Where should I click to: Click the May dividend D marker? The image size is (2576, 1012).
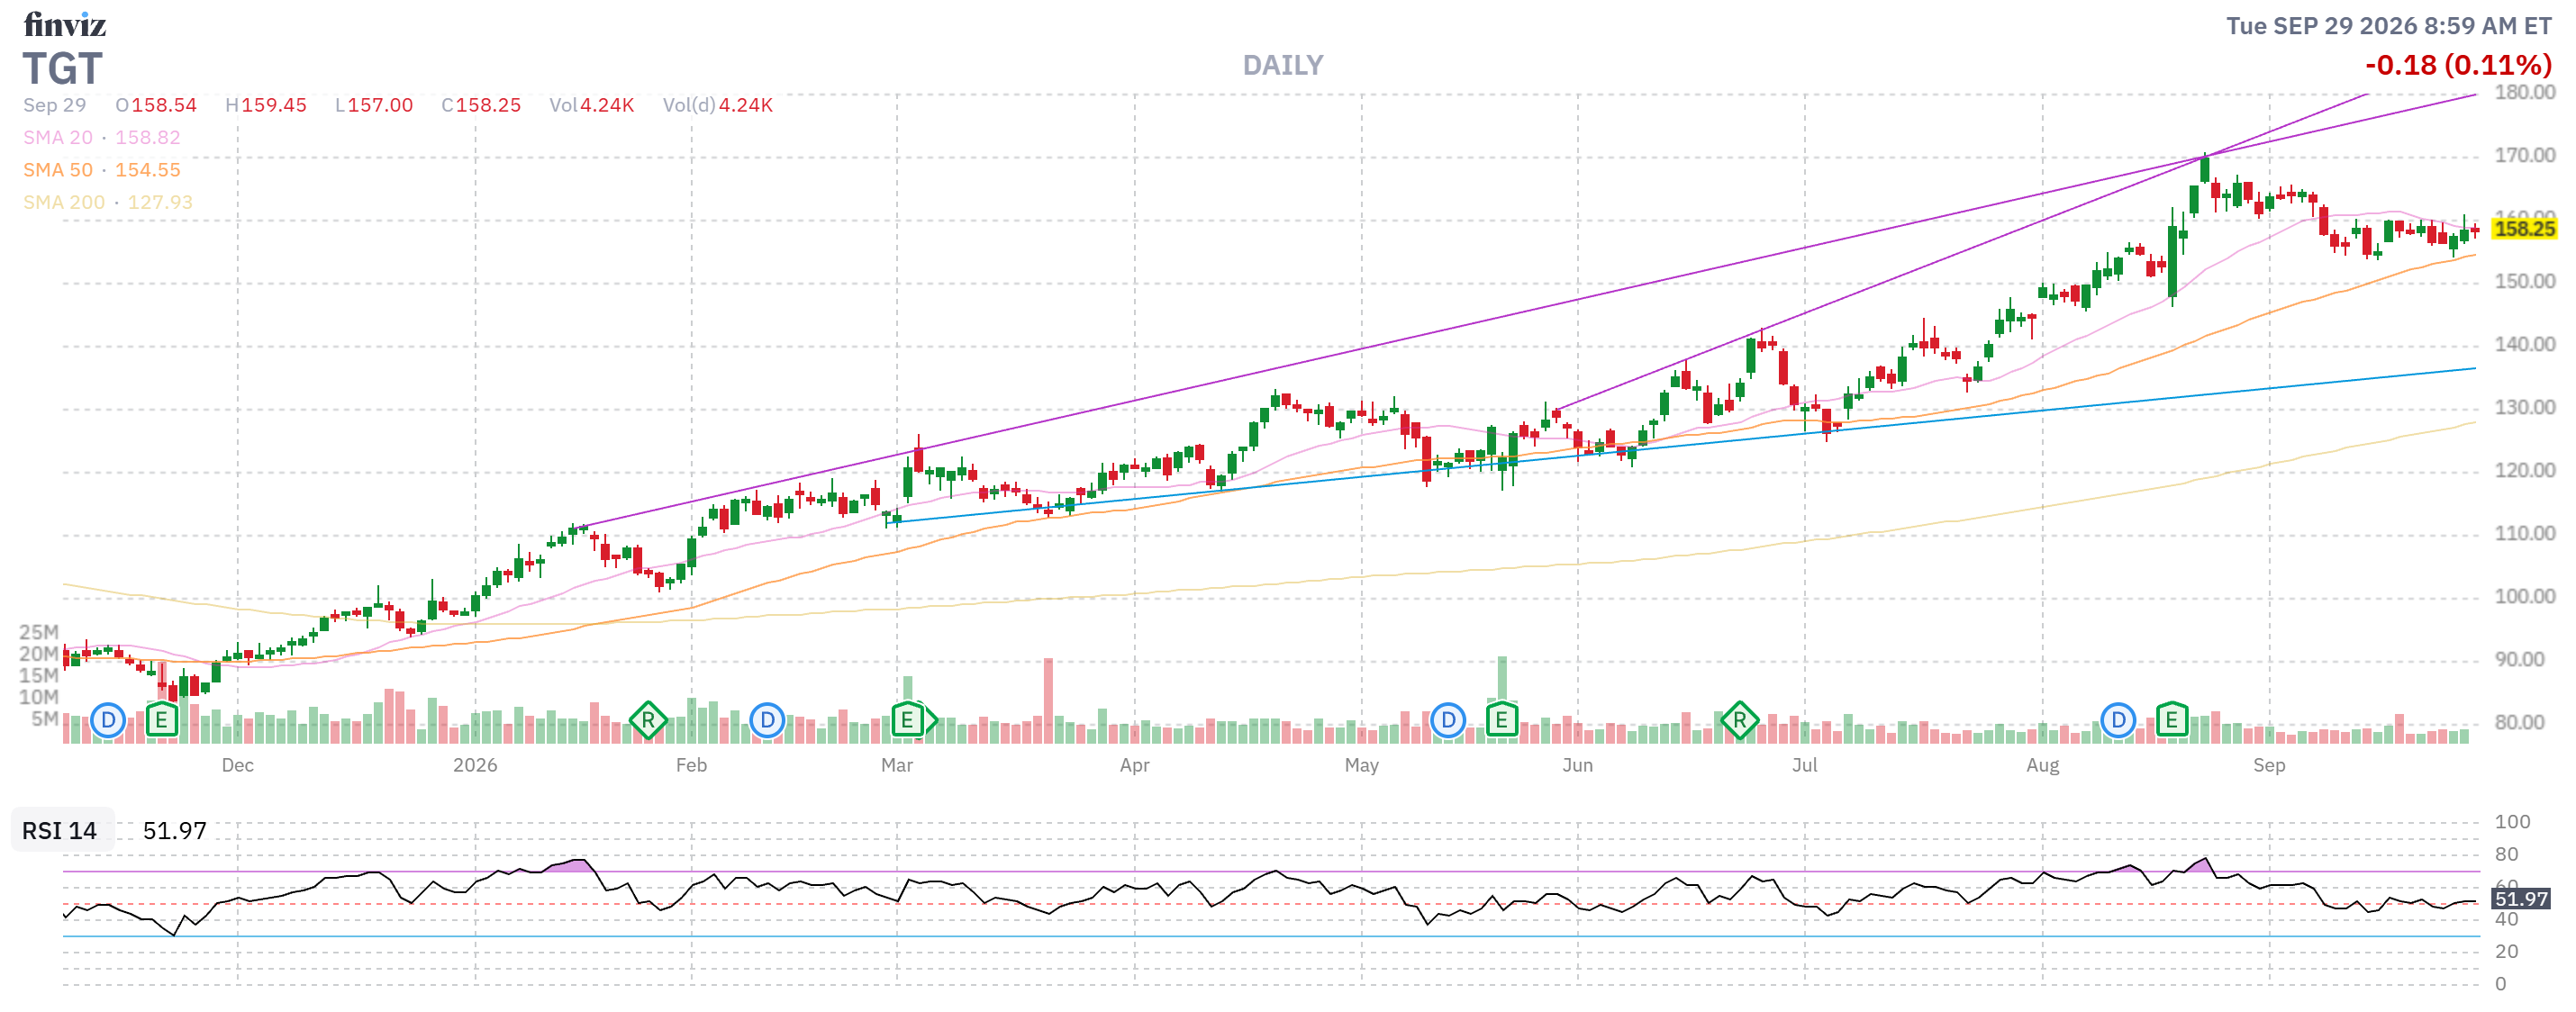(1448, 720)
